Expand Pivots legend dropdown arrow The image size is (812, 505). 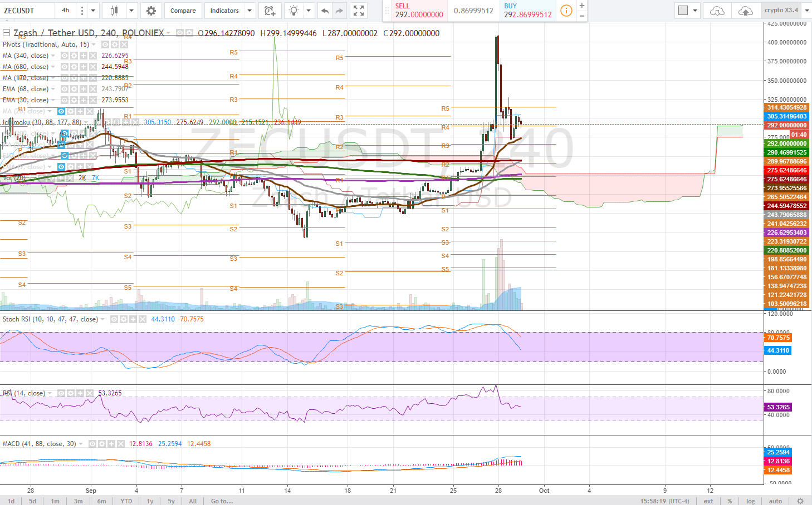tap(94, 44)
